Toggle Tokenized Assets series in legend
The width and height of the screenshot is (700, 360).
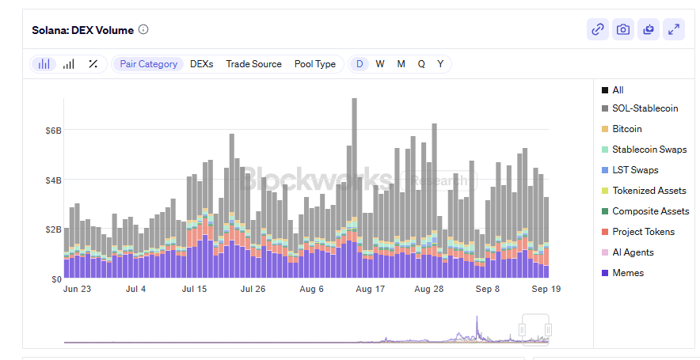(x=644, y=191)
